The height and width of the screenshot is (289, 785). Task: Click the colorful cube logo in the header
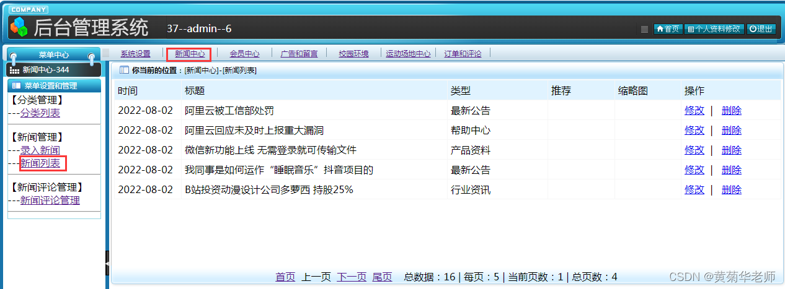tap(19, 27)
